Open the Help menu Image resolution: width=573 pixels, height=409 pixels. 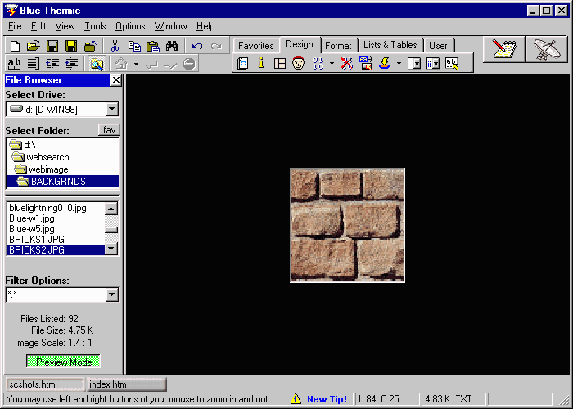(x=205, y=26)
